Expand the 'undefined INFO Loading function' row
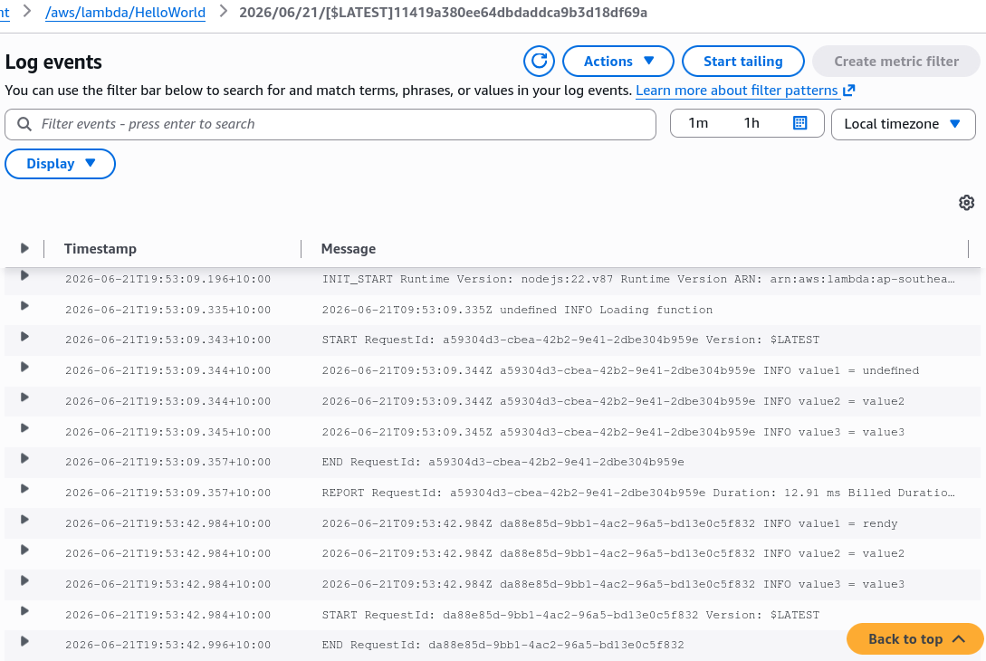The width and height of the screenshot is (986, 661). pos(24,306)
